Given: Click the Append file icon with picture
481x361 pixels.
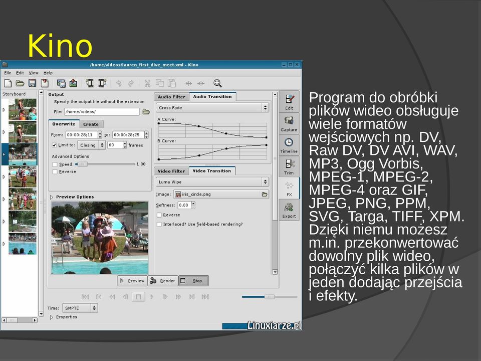Looking at the screenshot, I should (x=73, y=83).
